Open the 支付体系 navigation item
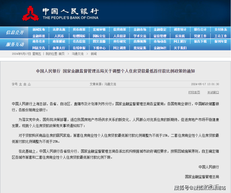This screenshot has height=193, width=231. [x=220, y=29]
